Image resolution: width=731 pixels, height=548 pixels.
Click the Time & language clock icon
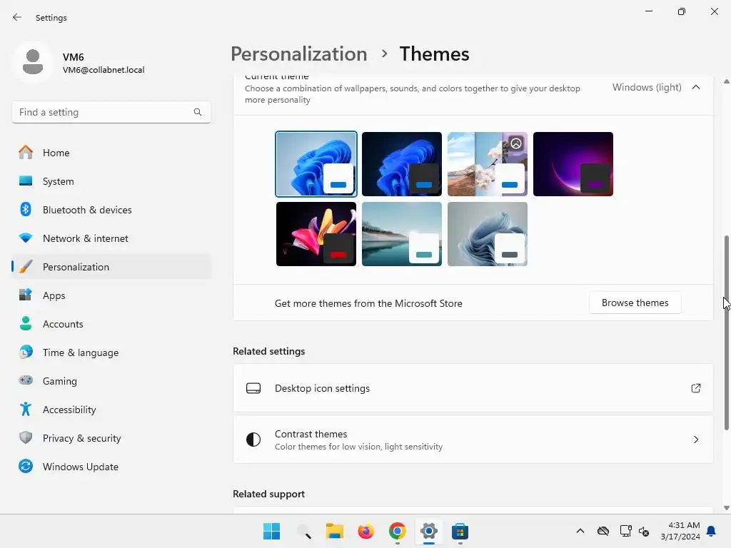(26, 352)
